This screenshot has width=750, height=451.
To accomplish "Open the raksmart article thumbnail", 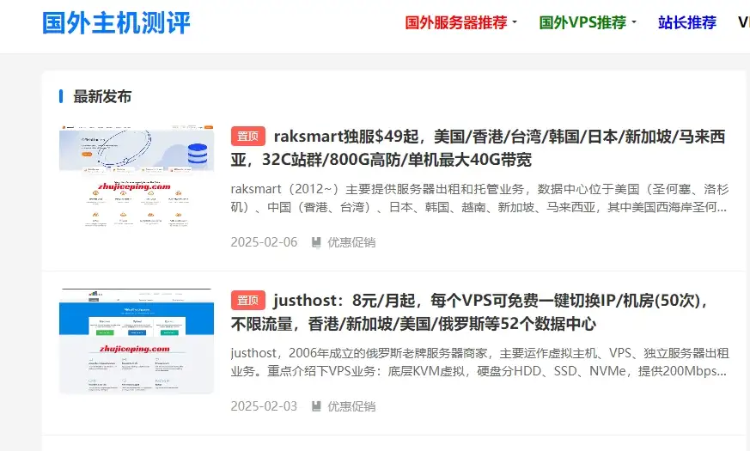I will click(137, 176).
